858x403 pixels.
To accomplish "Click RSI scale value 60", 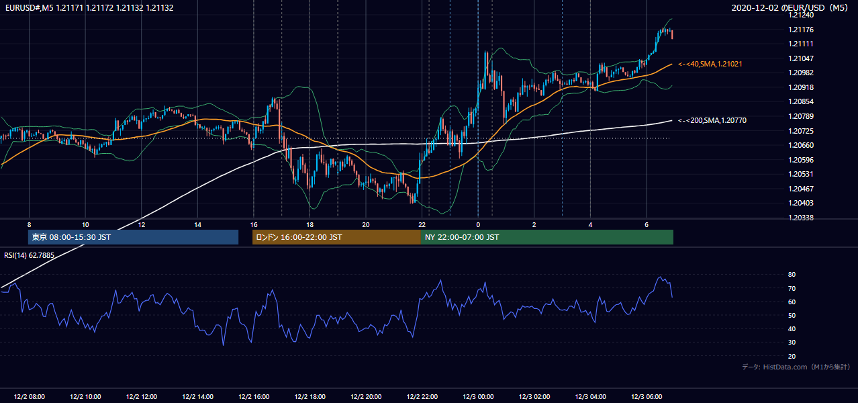I will [x=792, y=302].
